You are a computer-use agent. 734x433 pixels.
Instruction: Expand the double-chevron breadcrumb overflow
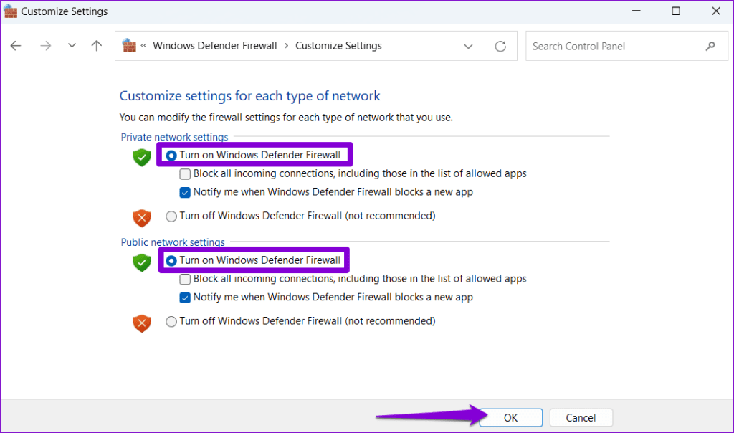(144, 46)
